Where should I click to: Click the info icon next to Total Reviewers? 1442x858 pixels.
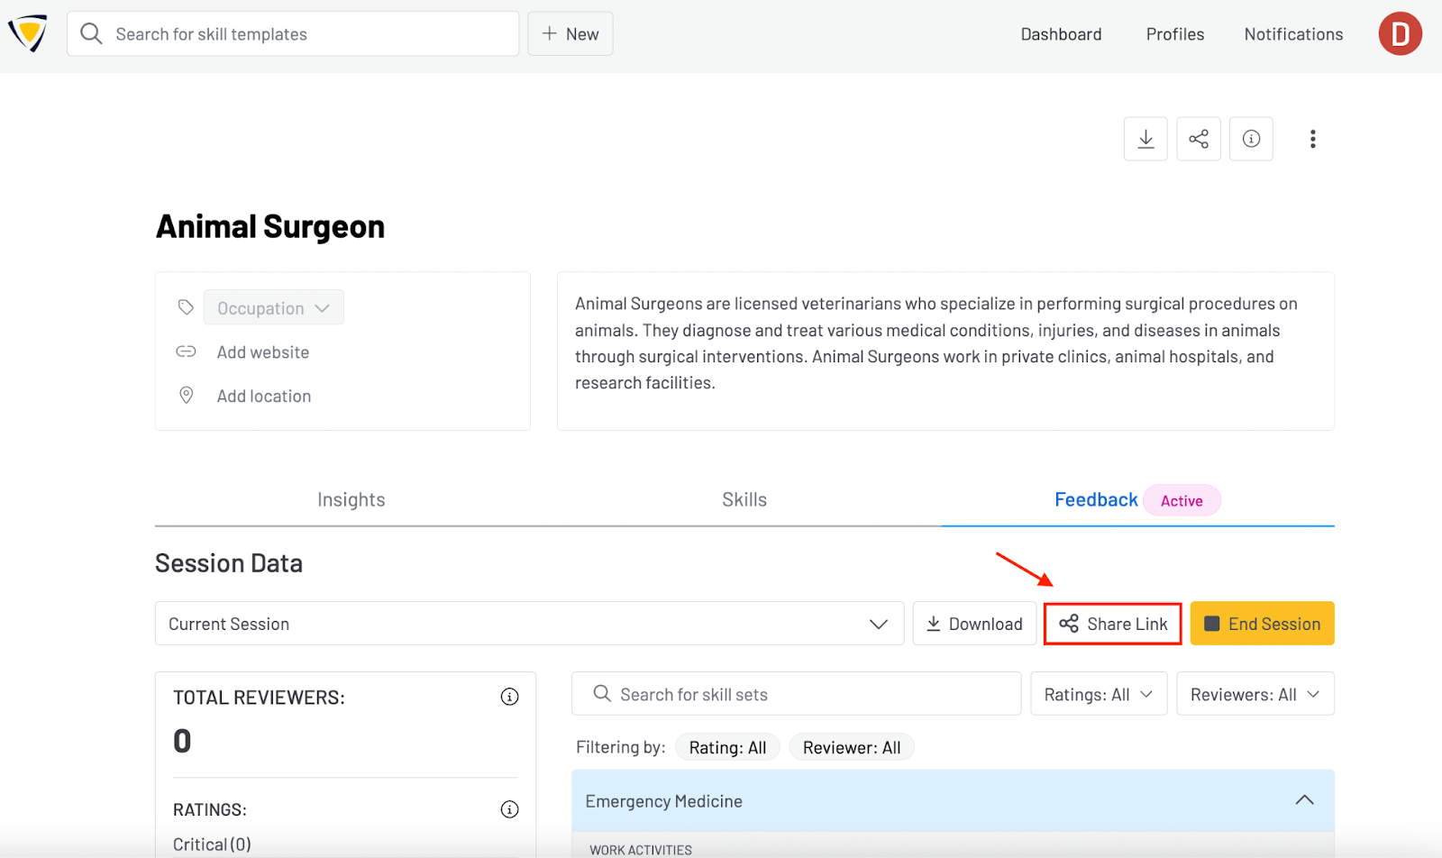coord(509,696)
